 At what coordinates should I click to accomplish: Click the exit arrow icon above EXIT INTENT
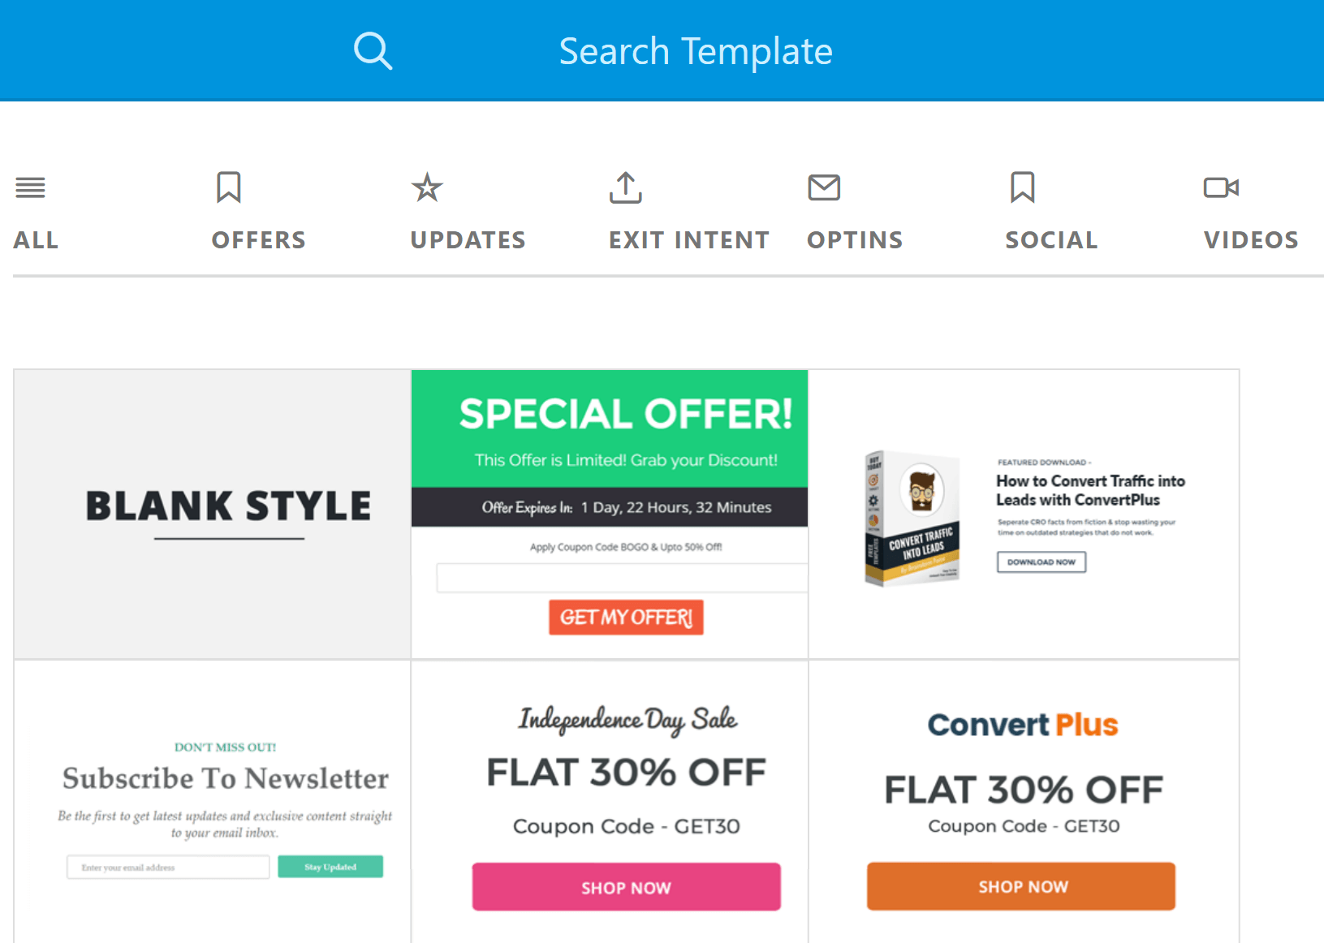pyautogui.click(x=625, y=187)
